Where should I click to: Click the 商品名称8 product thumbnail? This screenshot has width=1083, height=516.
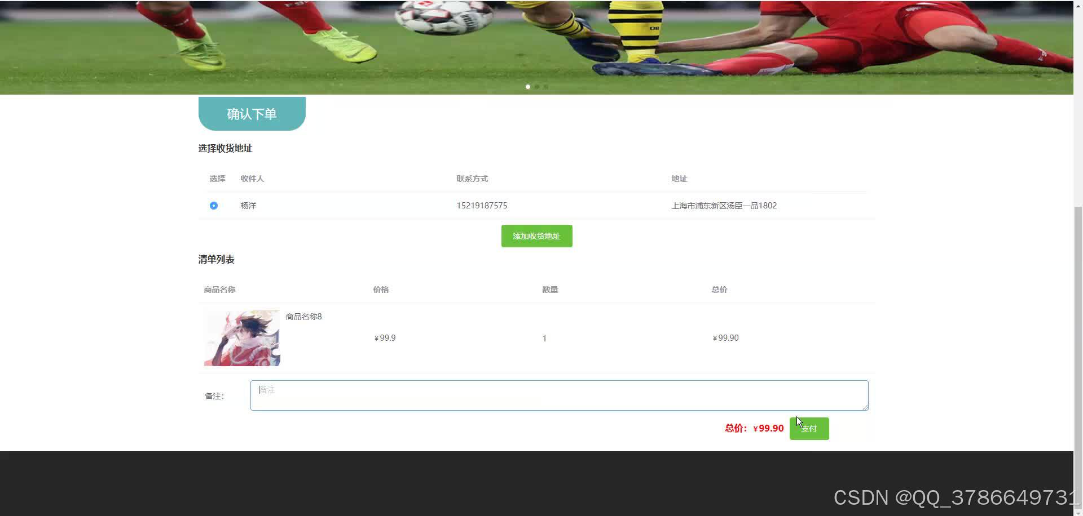[x=242, y=338]
